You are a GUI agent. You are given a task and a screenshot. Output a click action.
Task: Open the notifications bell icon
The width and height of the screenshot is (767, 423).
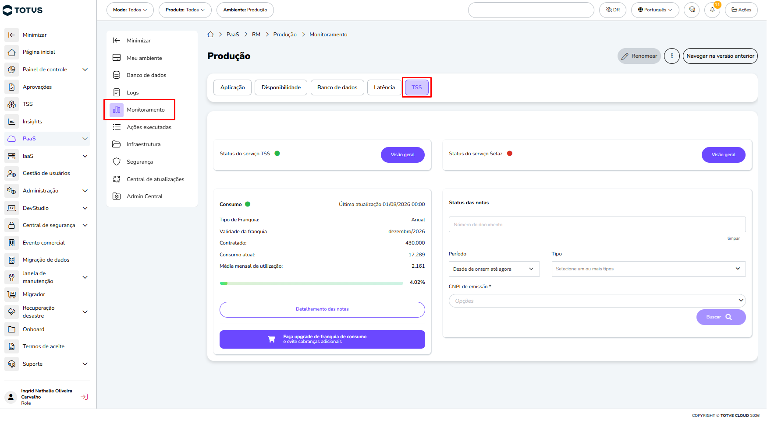(712, 10)
